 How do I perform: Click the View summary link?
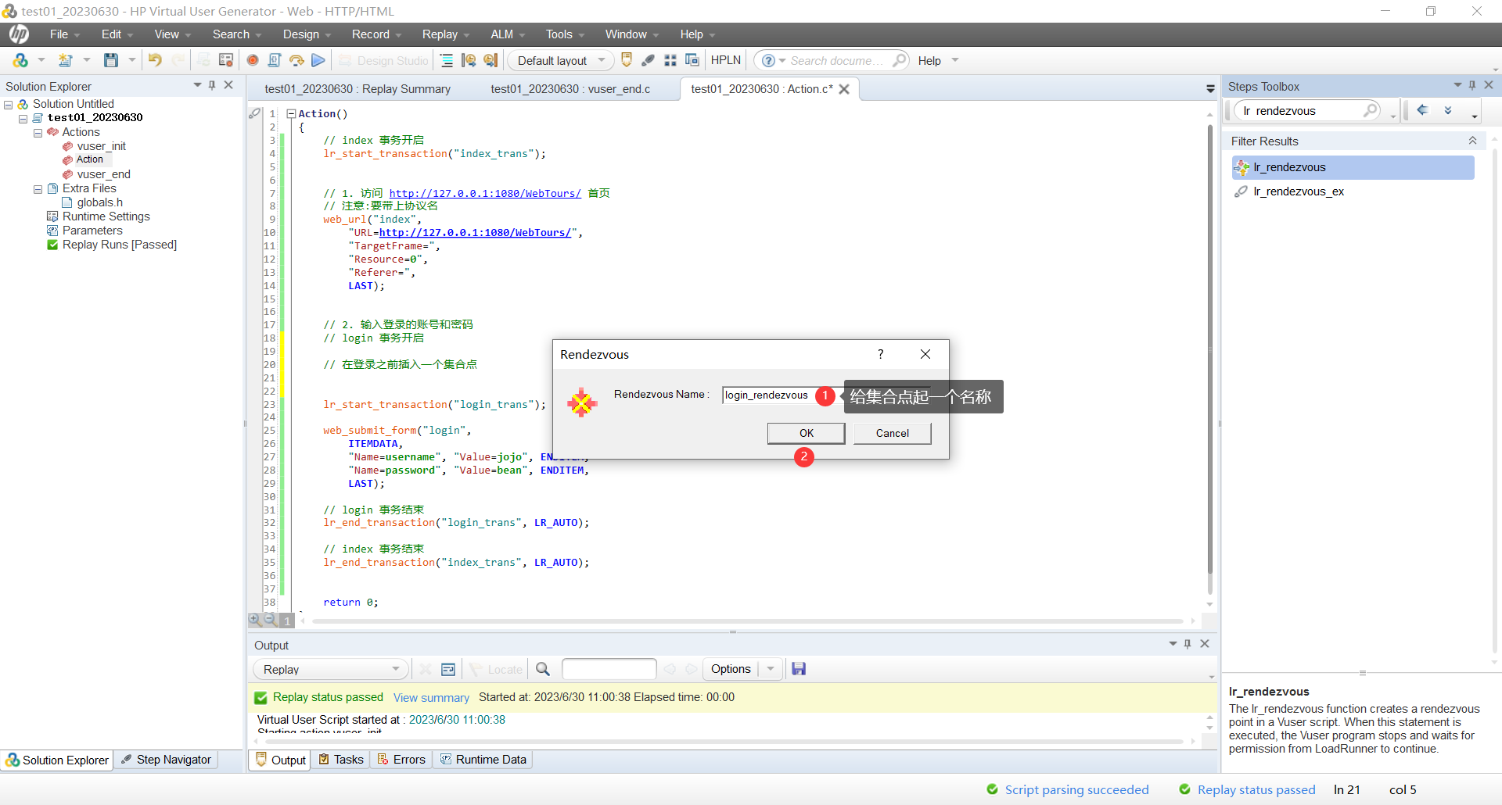pos(431,698)
